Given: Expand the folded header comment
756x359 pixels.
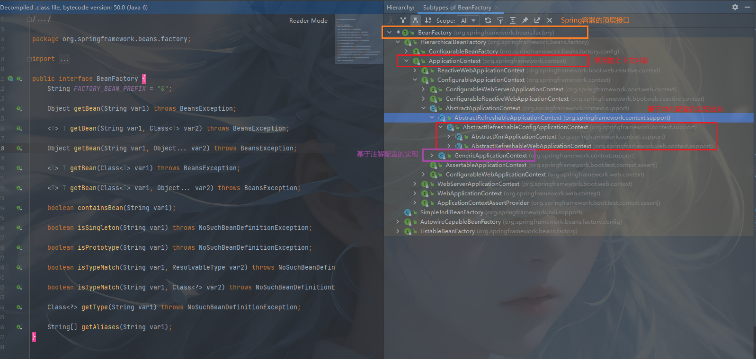Looking at the screenshot, I should 29,19.
